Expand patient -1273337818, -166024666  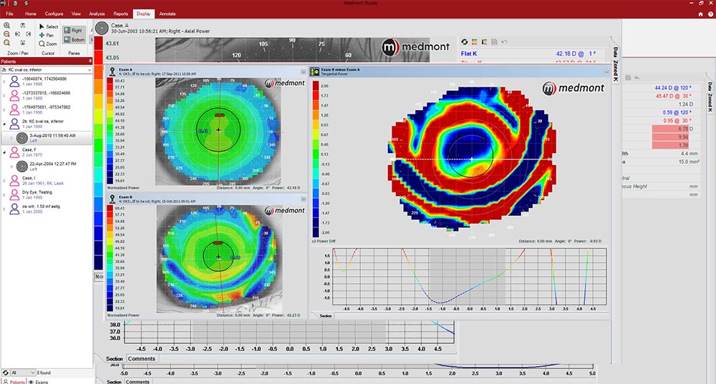[x=4, y=96]
